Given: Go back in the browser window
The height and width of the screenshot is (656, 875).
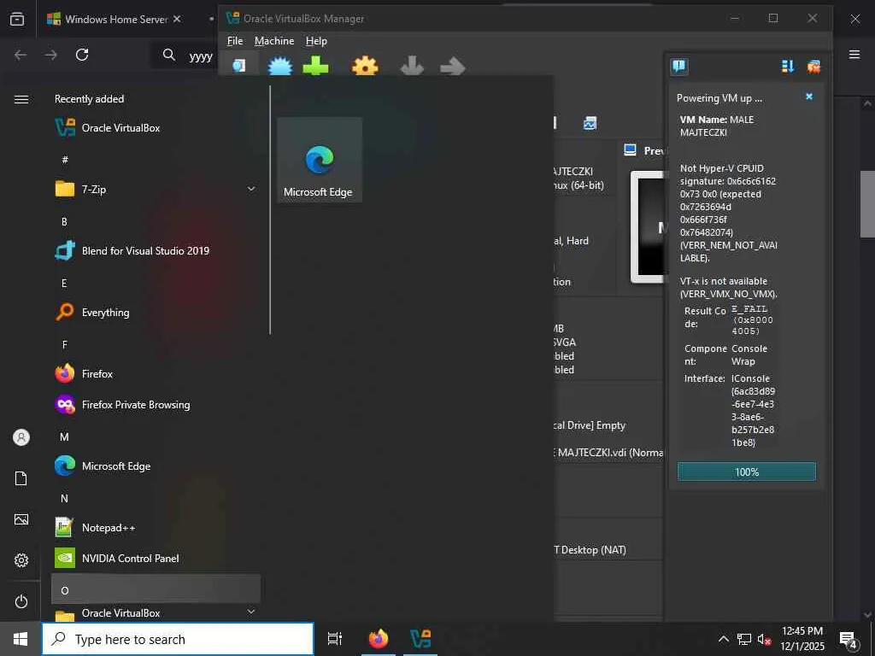Looking at the screenshot, I should tap(21, 55).
